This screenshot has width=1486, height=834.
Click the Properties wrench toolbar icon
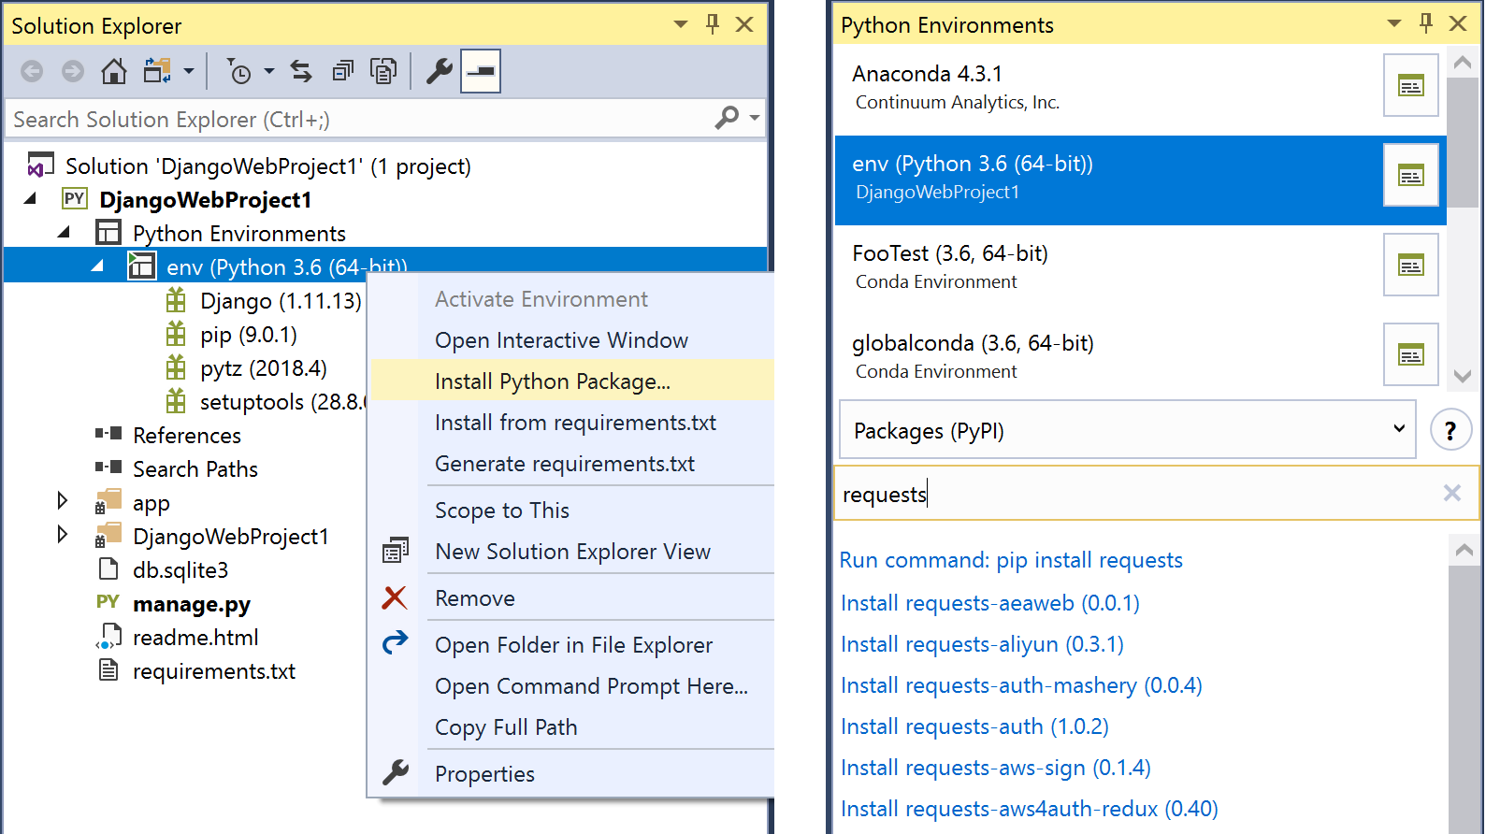(x=439, y=71)
